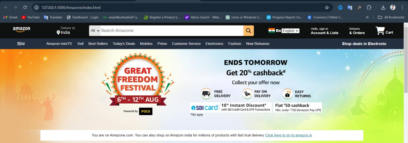Open the English language dropdown

pos(290,31)
